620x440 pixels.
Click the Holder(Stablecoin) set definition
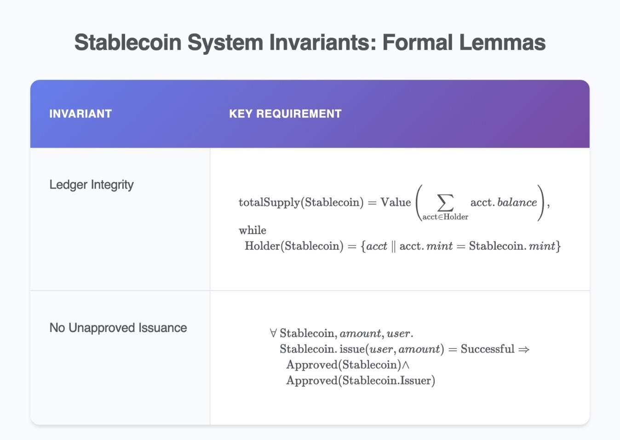pyautogui.click(x=294, y=246)
